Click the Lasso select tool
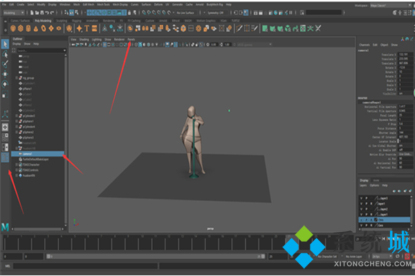Screen dimensions: 415x276 click(6, 54)
